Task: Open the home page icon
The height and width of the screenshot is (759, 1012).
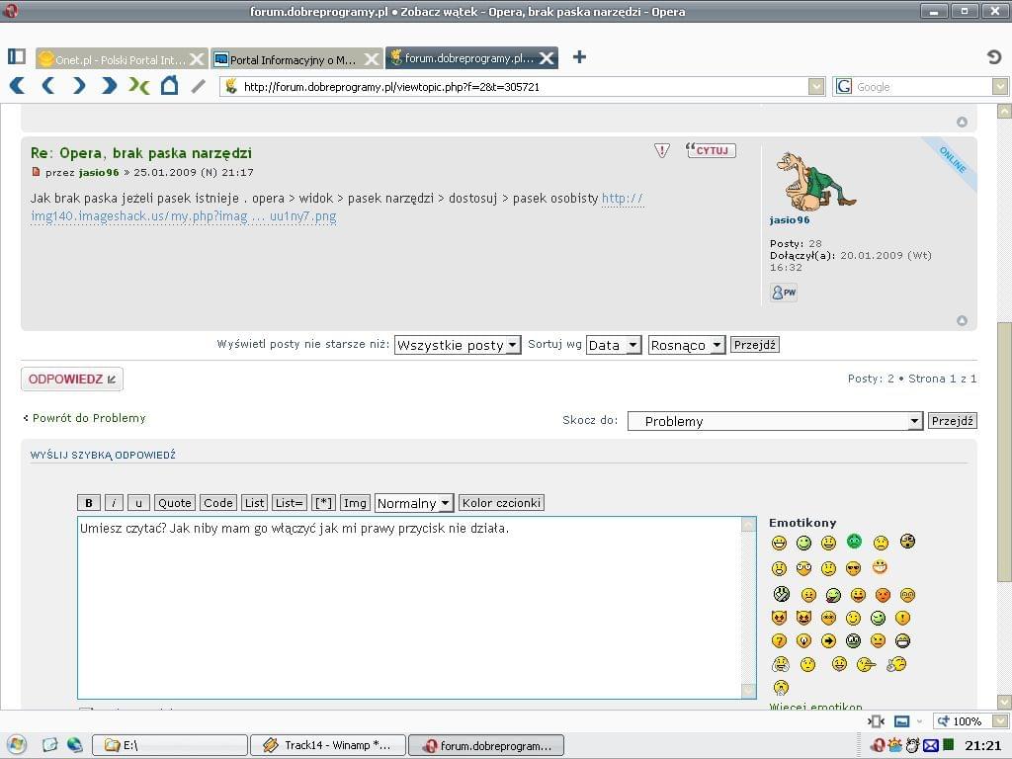Action: 169,85
